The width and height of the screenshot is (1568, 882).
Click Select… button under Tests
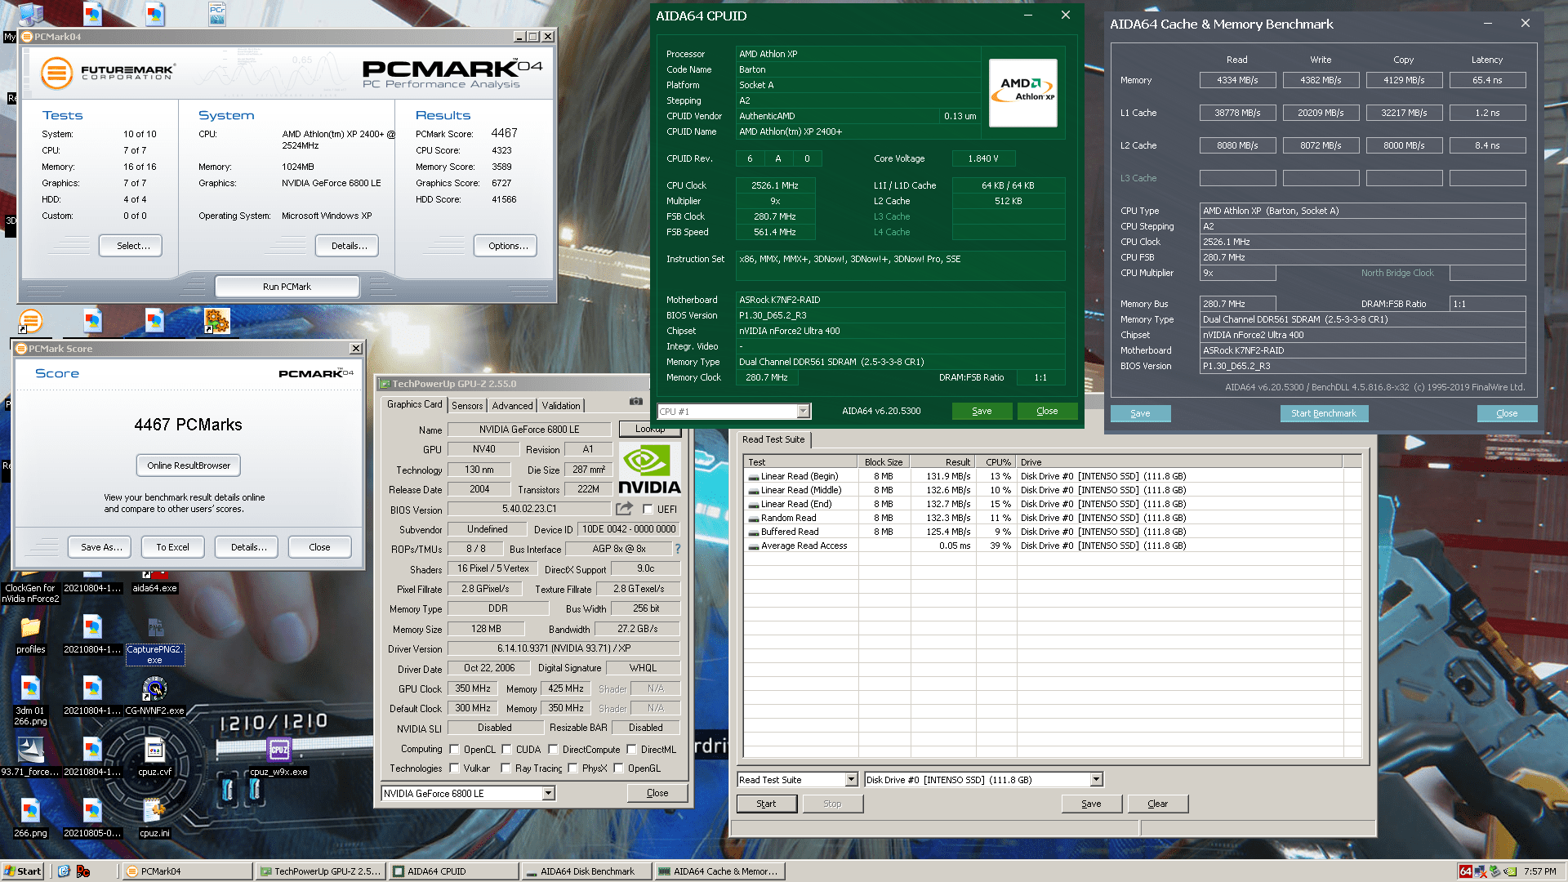click(x=131, y=246)
